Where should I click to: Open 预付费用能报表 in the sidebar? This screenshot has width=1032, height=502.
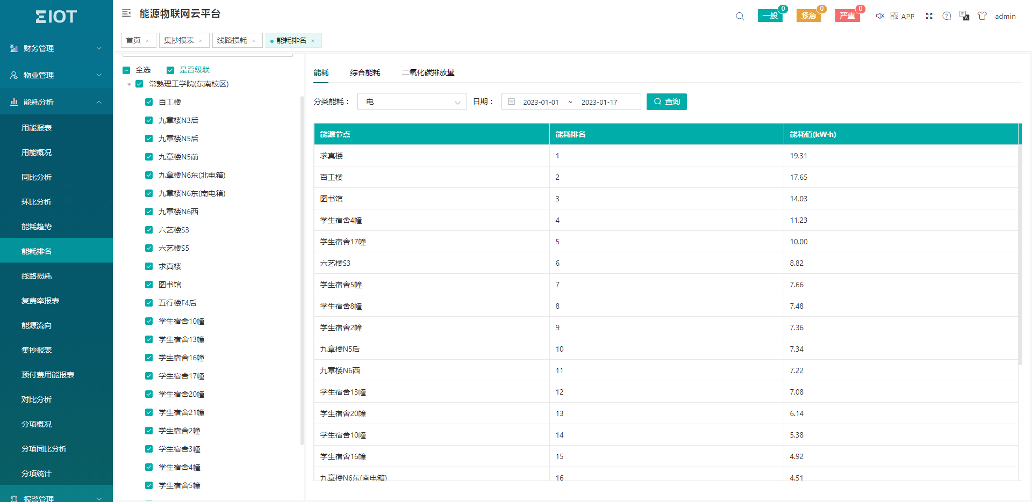pyautogui.click(x=56, y=375)
